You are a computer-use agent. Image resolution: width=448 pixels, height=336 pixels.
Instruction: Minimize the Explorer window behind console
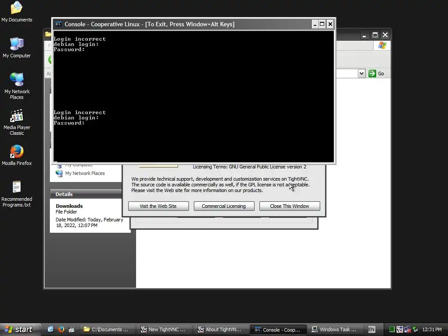[x=364, y=35]
